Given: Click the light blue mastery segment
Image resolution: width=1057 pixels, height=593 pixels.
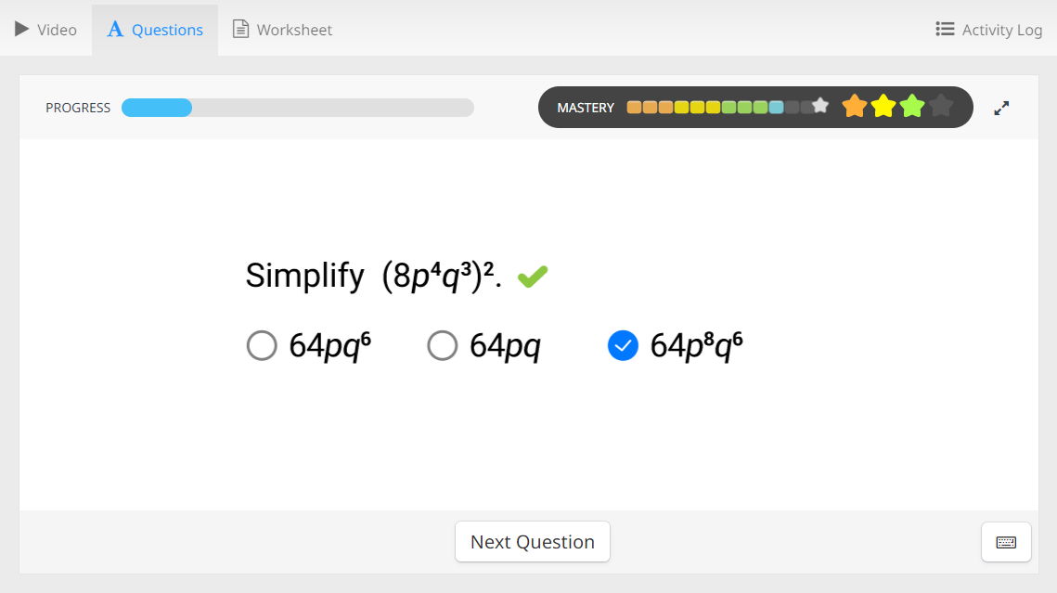Looking at the screenshot, I should [x=776, y=107].
